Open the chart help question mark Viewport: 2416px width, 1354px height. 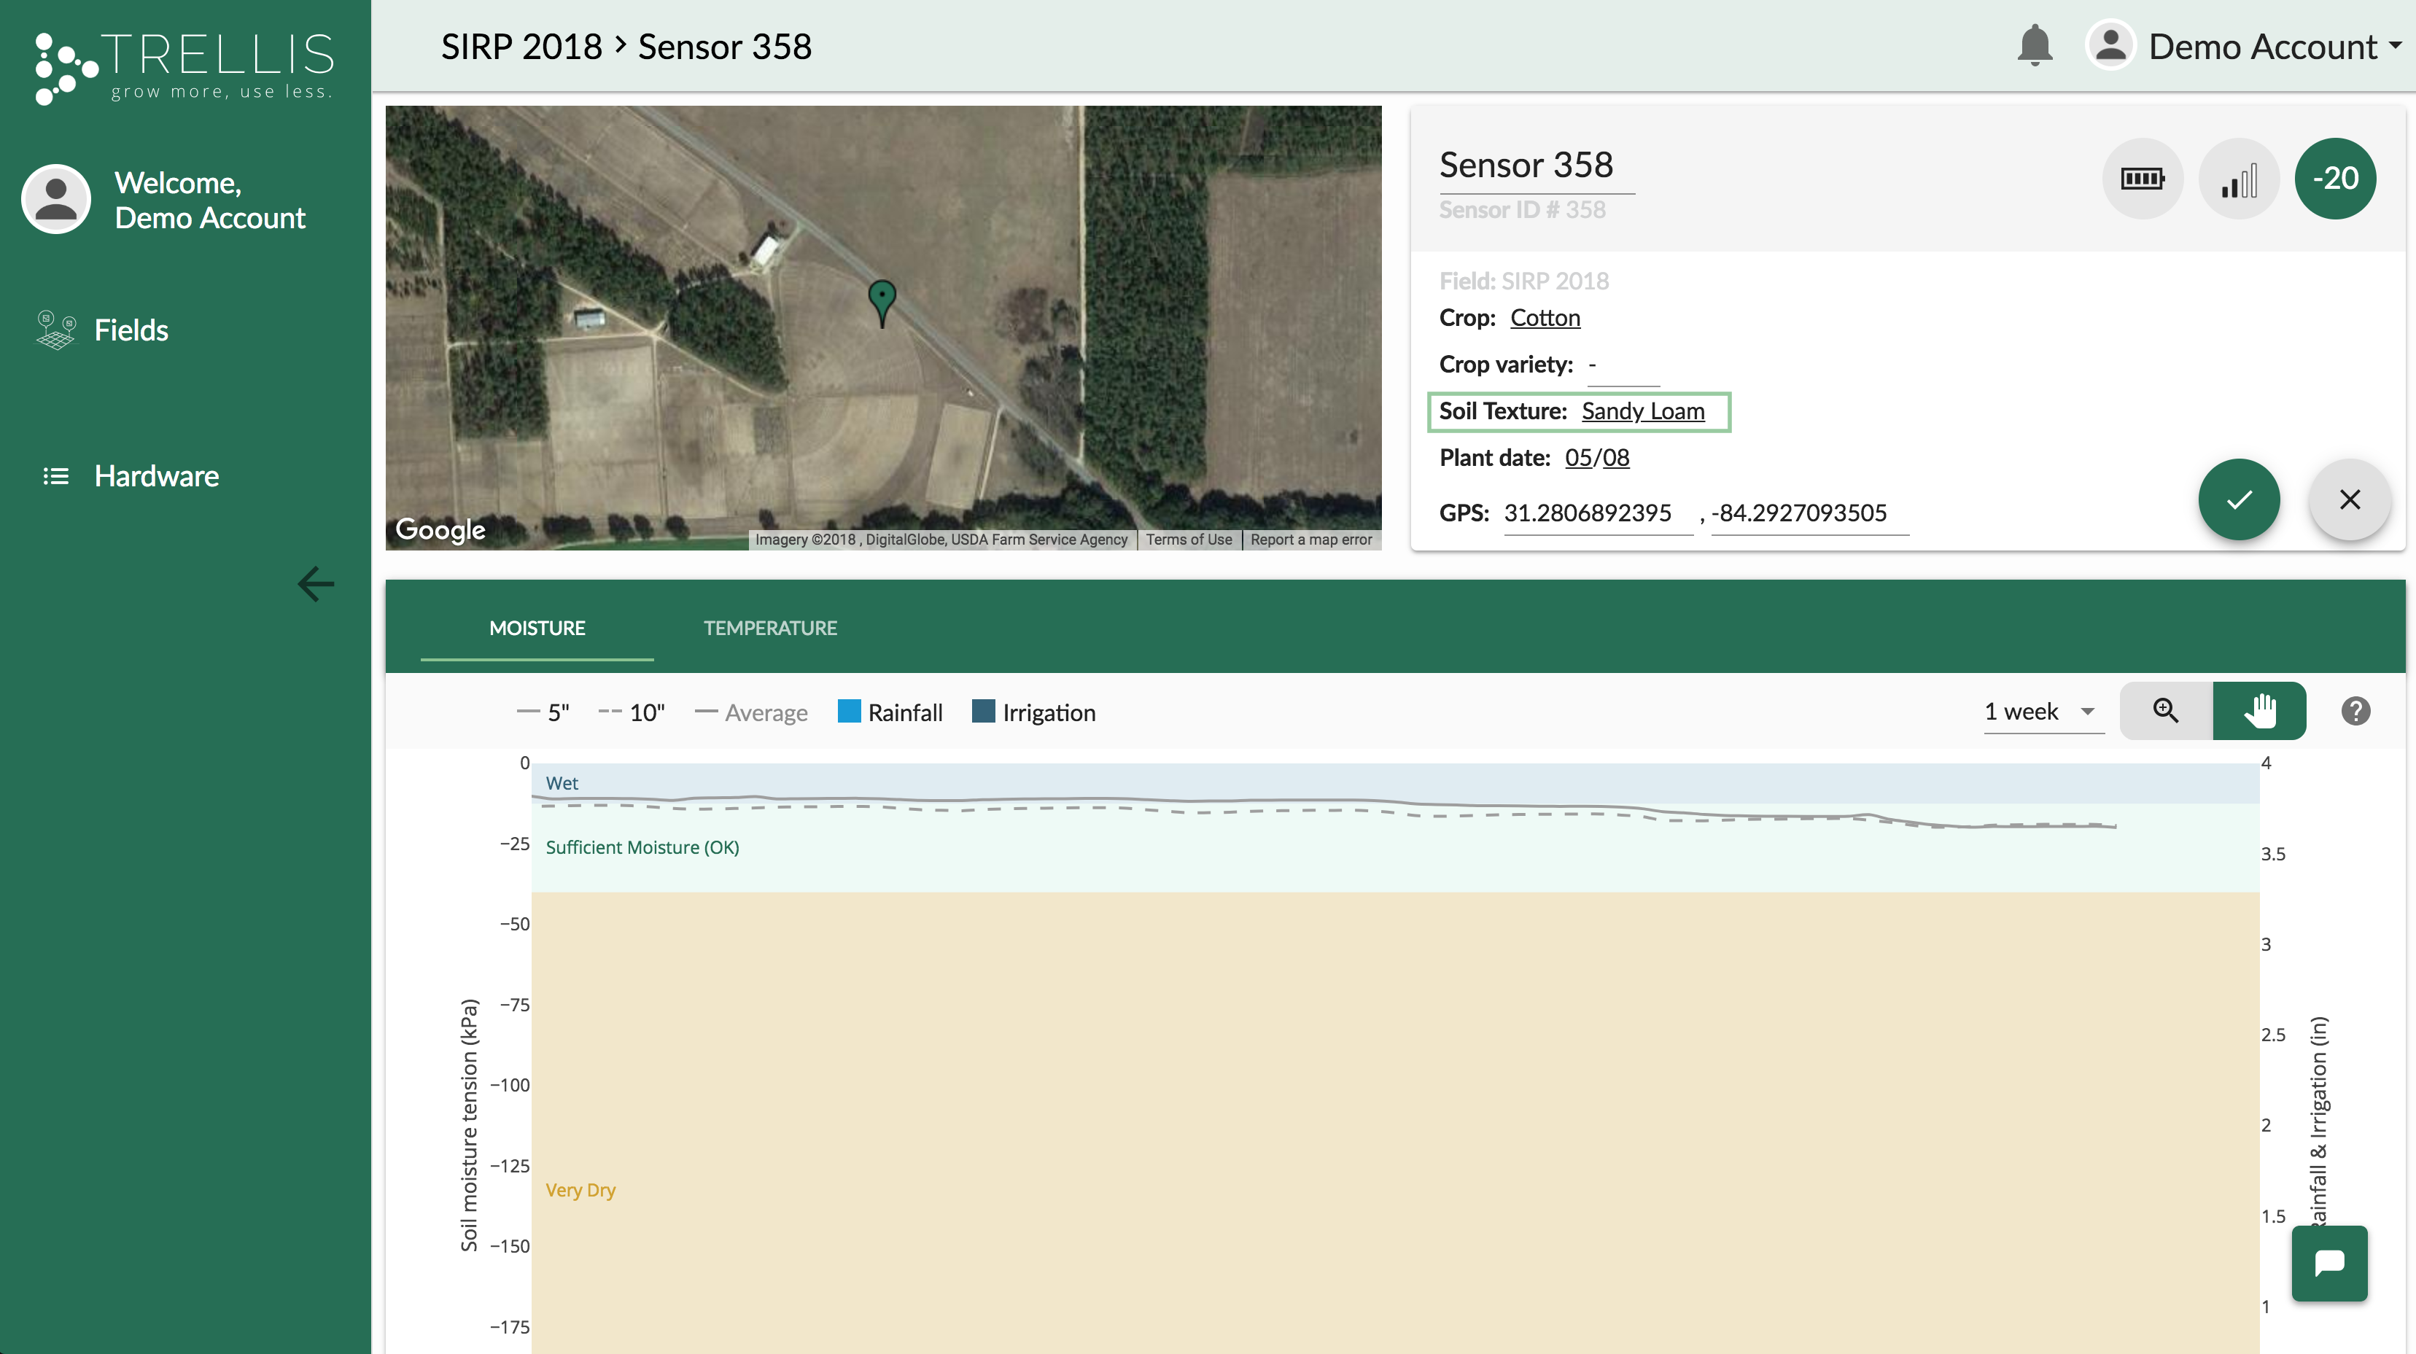(x=2355, y=711)
